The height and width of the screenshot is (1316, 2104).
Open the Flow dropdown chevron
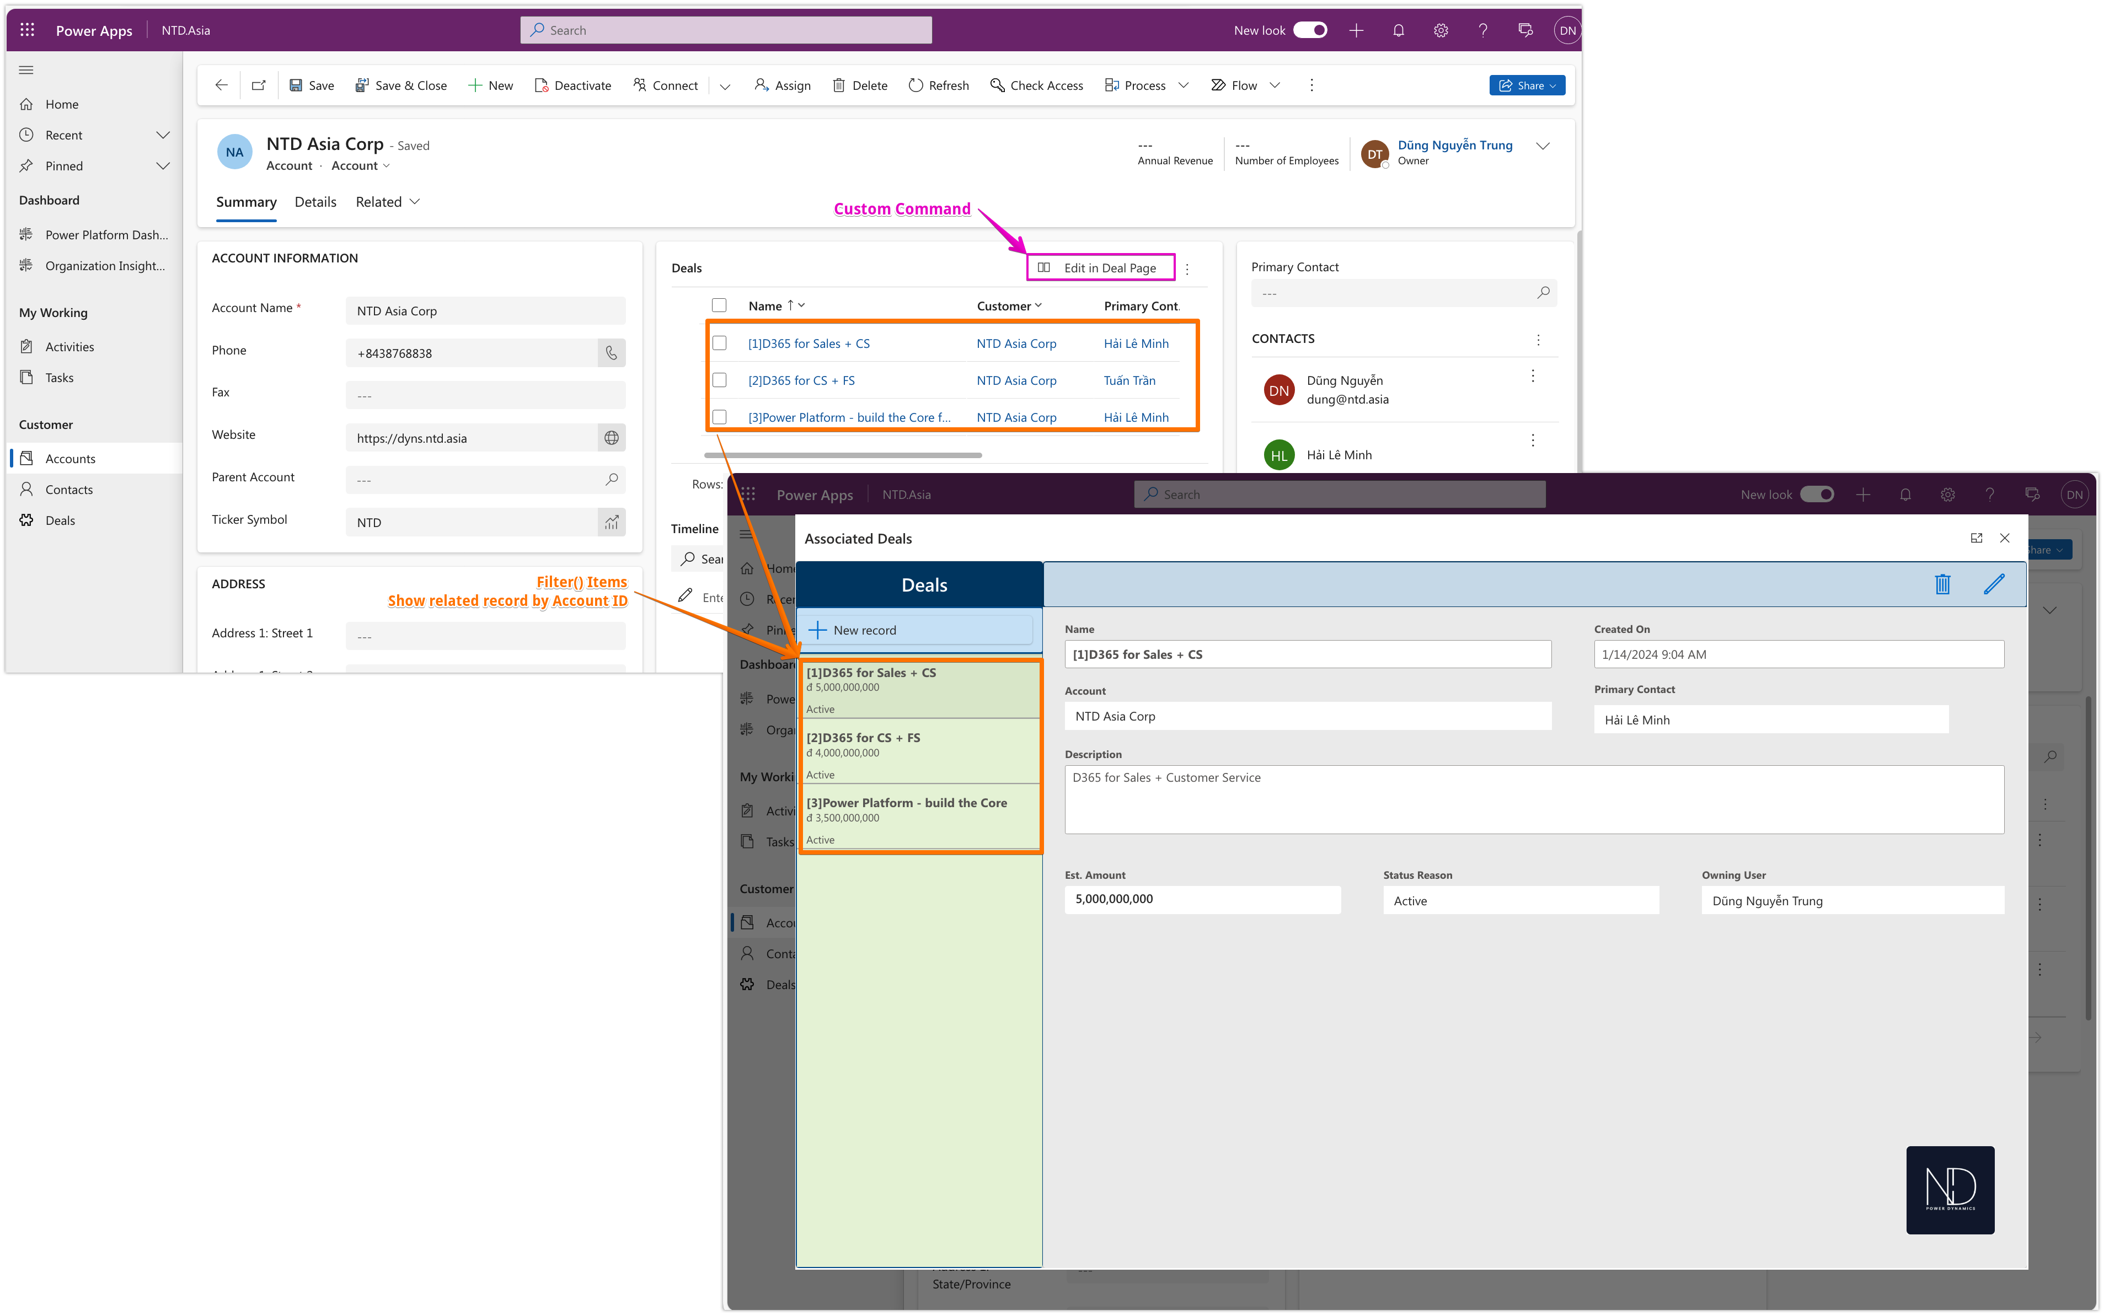[1275, 85]
